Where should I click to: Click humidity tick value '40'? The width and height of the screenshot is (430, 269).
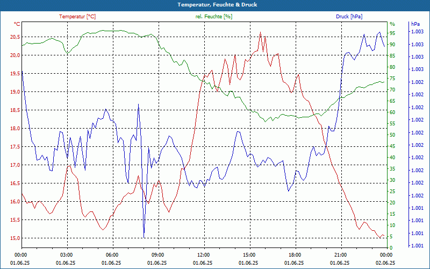(392, 158)
